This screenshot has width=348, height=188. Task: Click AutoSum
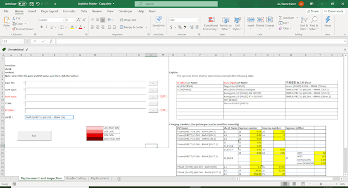[x=287, y=18]
